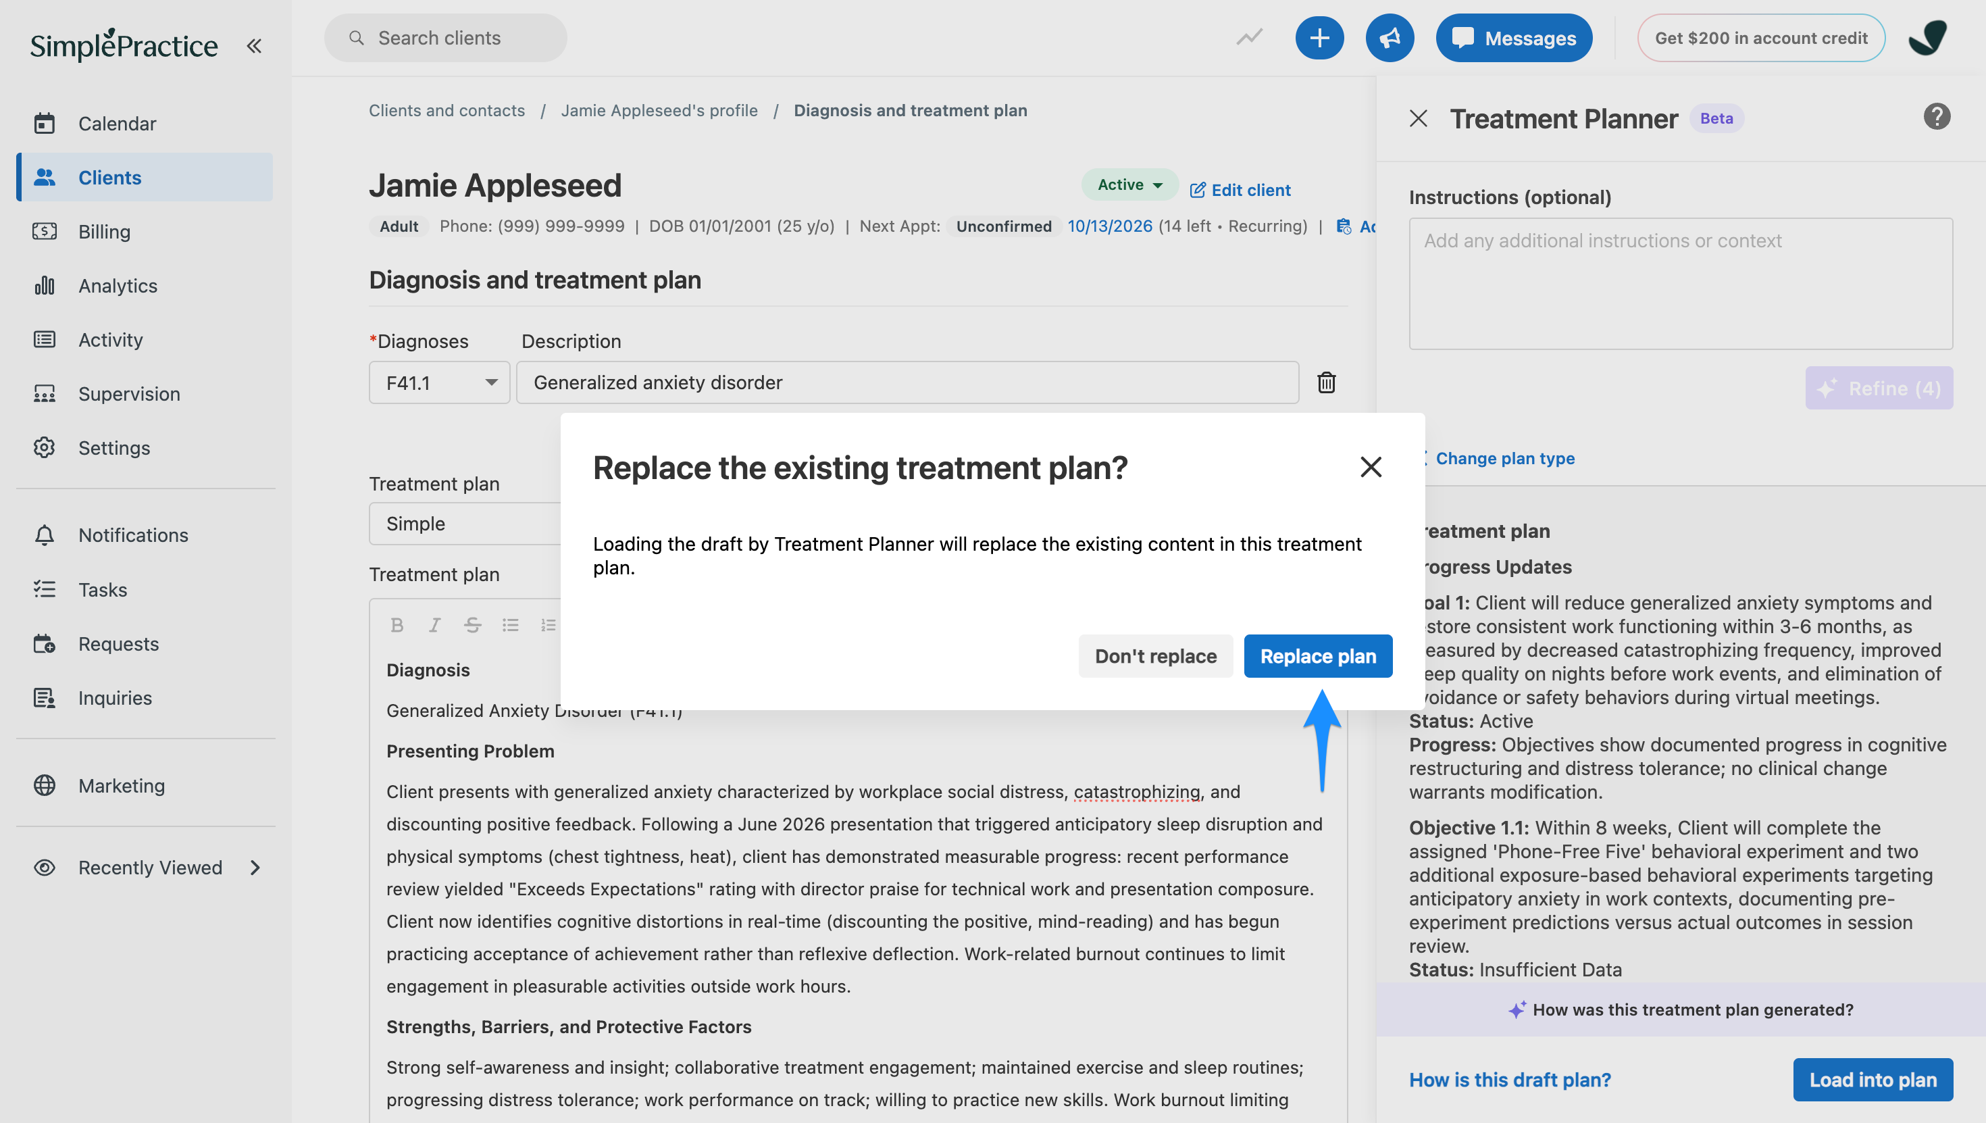Open Messages from the top bar

tap(1513, 38)
